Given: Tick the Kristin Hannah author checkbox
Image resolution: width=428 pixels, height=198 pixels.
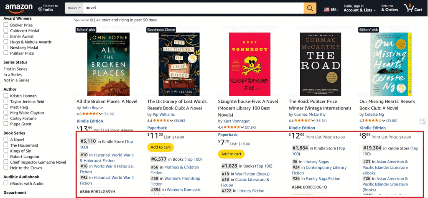Looking at the screenshot, I should [6, 96].
